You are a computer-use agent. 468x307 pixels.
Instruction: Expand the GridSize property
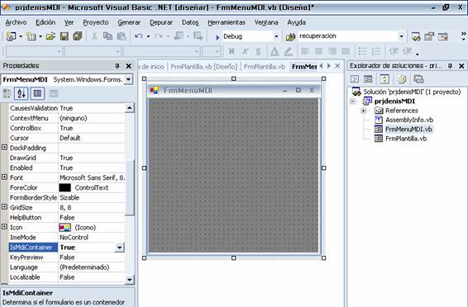click(x=4, y=206)
